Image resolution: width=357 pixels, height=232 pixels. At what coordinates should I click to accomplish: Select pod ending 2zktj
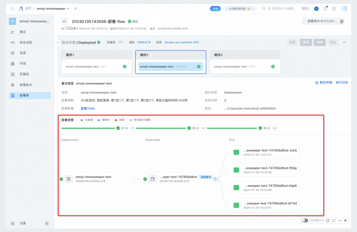[x=264, y=152]
